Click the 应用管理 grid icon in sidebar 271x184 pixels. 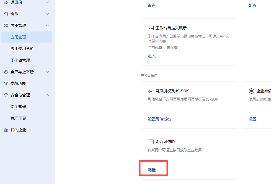click(6, 25)
